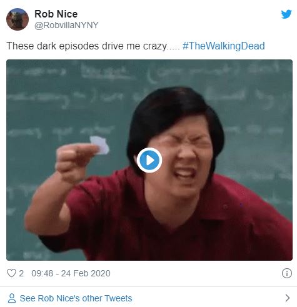Click the person silhouette icon in footer
Image resolution: width=297 pixels, height=307 pixels.
coord(12,298)
